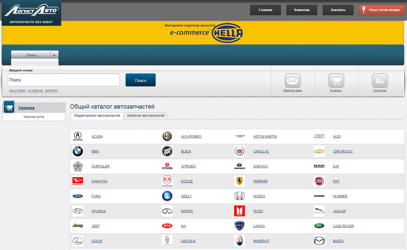
Task: Click the blue Поиск search button
Action: (141, 80)
